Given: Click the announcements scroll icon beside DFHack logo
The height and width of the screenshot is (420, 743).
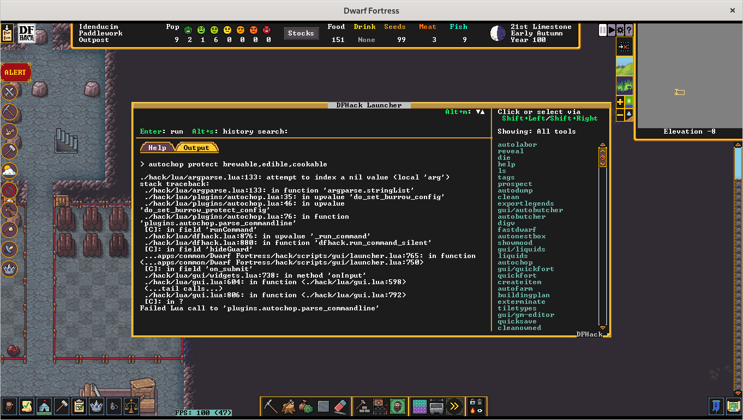Looking at the screenshot, I should [x=8, y=33].
